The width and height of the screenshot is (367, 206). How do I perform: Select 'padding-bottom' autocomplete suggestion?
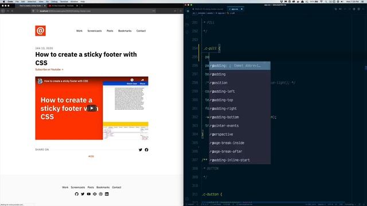coord(240,117)
